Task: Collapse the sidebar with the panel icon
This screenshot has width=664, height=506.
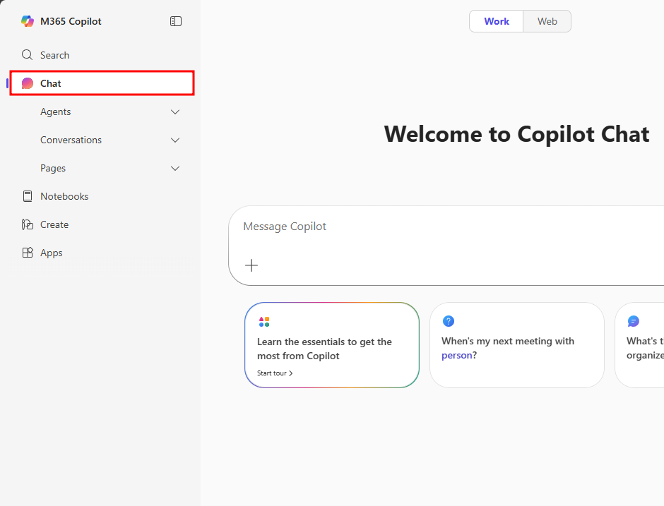Action: click(x=176, y=21)
